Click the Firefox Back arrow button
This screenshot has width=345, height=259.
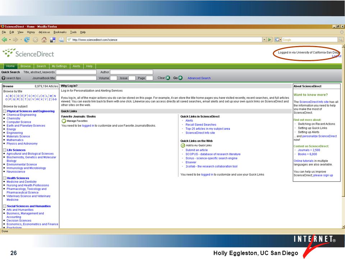click(x=4, y=40)
